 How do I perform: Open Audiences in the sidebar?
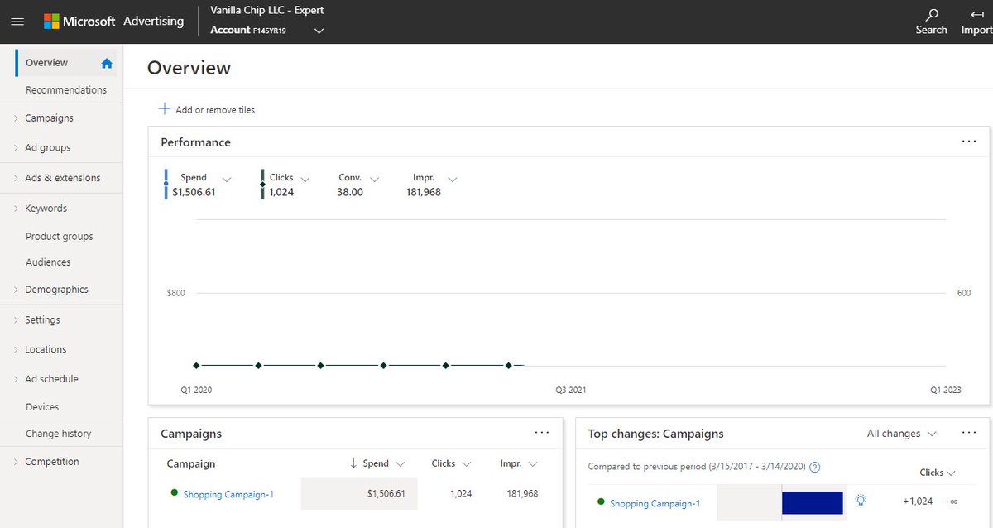(x=48, y=262)
